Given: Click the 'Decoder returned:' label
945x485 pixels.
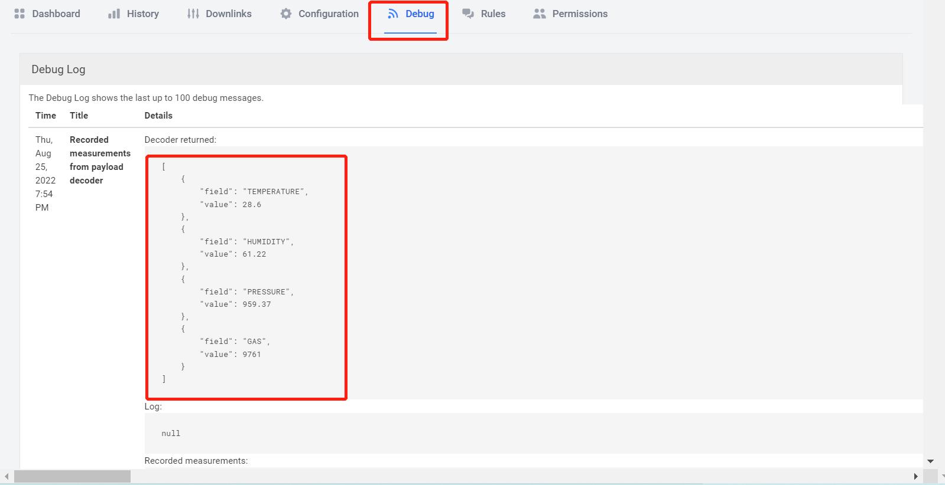Looking at the screenshot, I should [180, 140].
